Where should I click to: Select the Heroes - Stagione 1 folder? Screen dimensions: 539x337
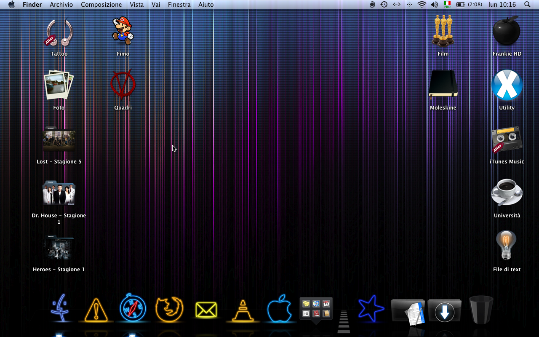click(x=59, y=247)
